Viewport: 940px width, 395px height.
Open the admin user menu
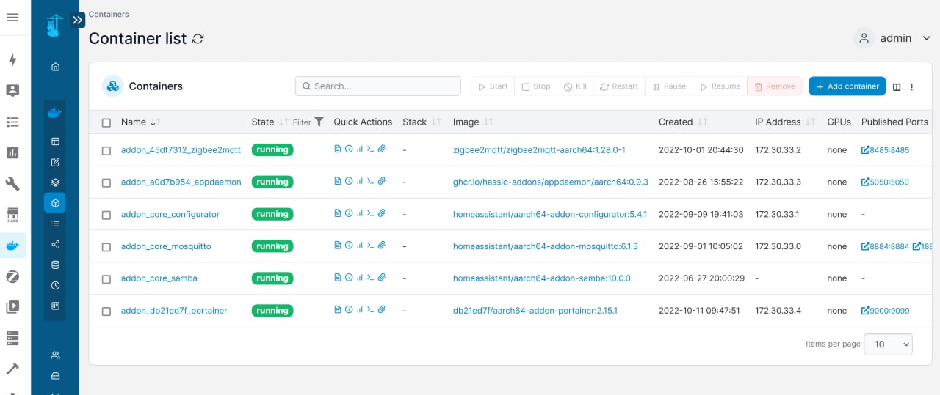pyautogui.click(x=894, y=38)
